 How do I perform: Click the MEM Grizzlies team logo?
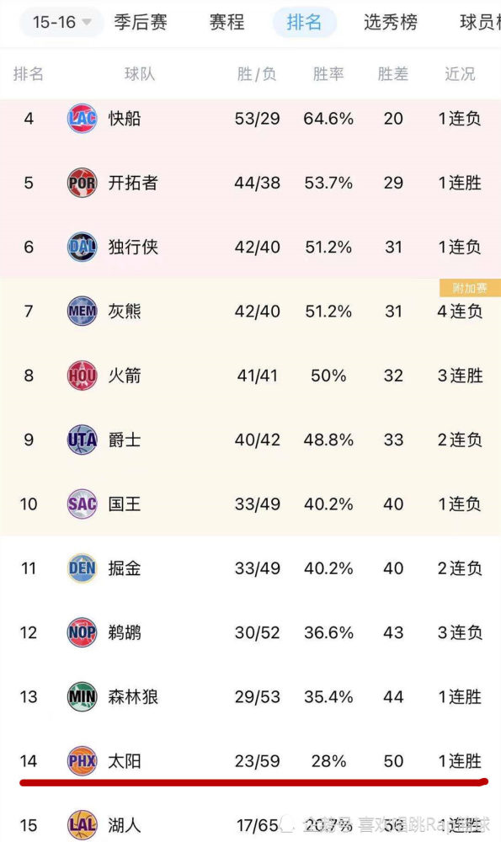point(83,311)
